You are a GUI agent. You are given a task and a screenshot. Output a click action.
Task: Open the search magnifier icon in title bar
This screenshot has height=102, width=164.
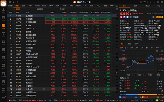(x=17, y=2)
